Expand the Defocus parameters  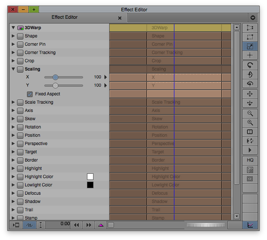pos(13,193)
